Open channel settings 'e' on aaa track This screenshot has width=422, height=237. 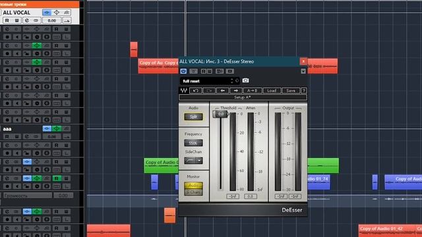pyautogui.click(x=26, y=136)
